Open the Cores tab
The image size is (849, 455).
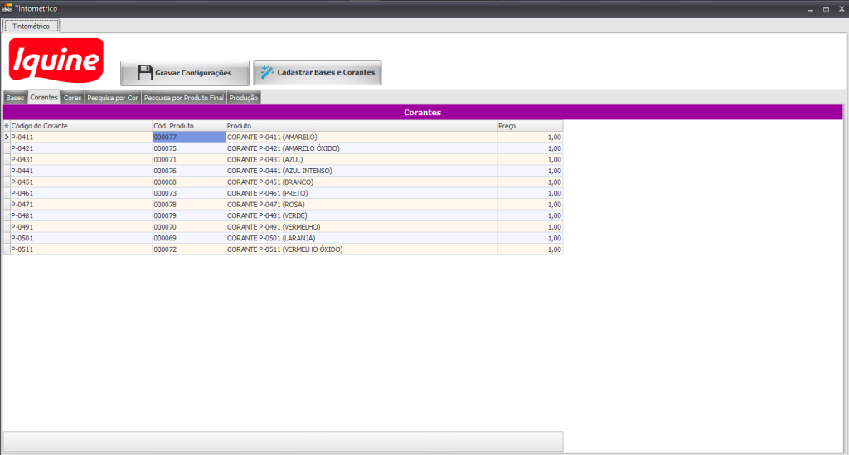72,98
